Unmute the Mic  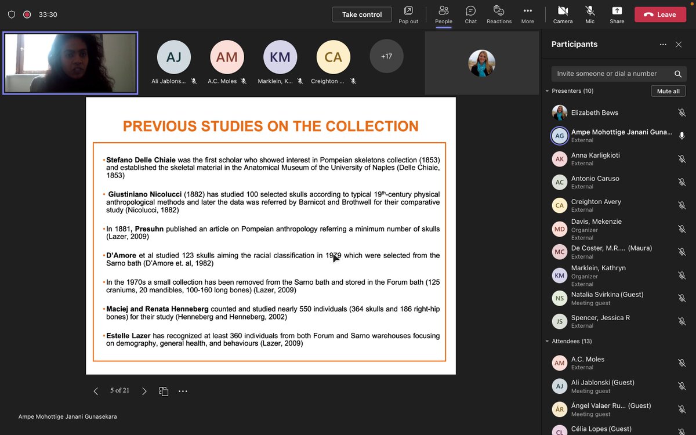click(590, 14)
